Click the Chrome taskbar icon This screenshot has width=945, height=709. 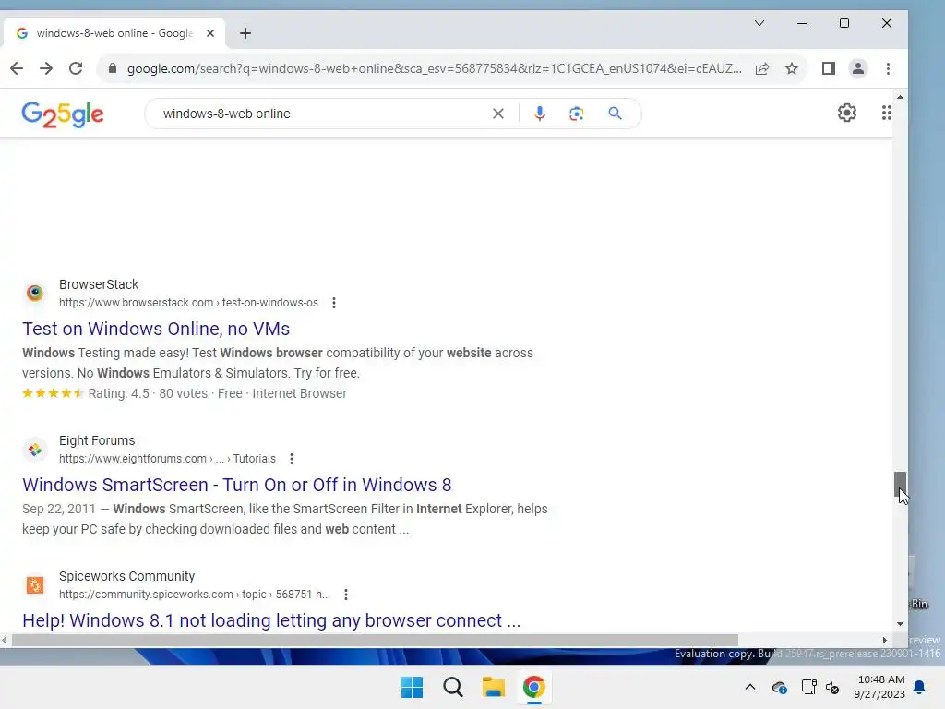tap(533, 687)
